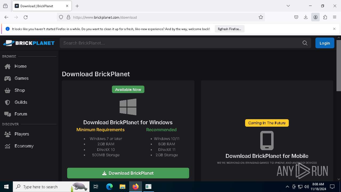
Task: Click the BrickPlanet logo
Action: (x=29, y=43)
